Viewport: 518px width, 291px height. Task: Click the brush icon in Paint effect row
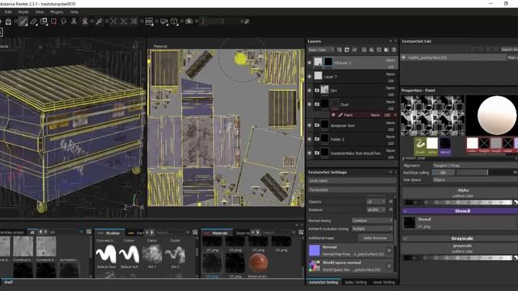(x=340, y=115)
